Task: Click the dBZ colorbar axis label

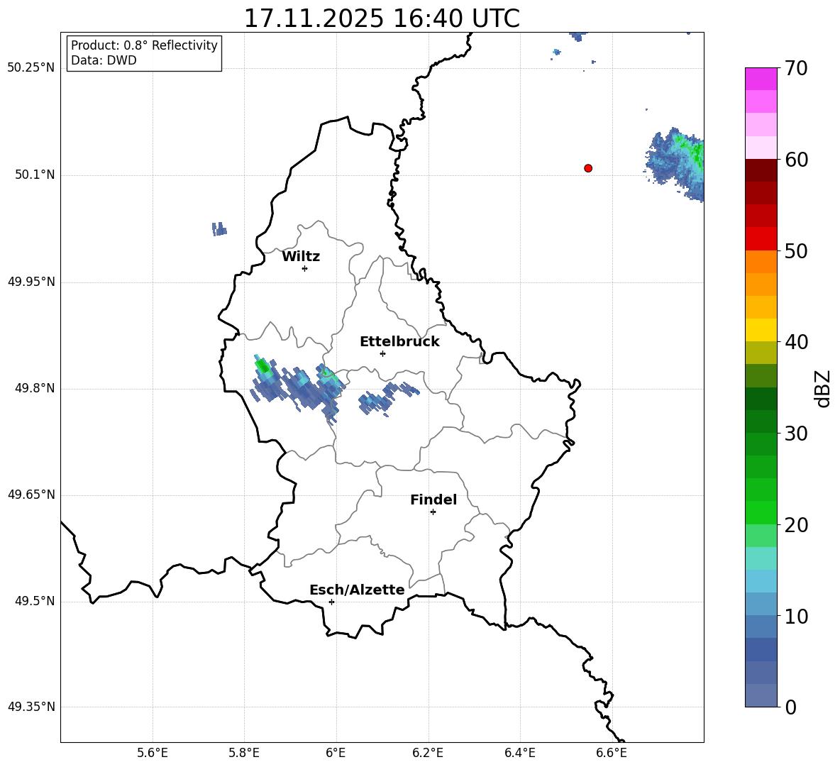Action: pyautogui.click(x=824, y=388)
